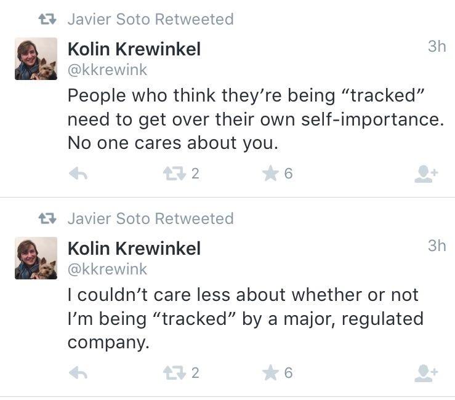The height and width of the screenshot is (400, 455).
Task: Open the tweet about self-importance
Action: (255, 119)
